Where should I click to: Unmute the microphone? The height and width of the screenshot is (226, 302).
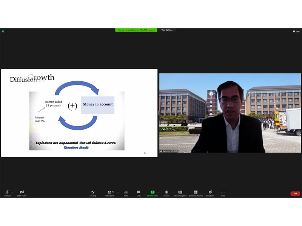click(x=7, y=192)
